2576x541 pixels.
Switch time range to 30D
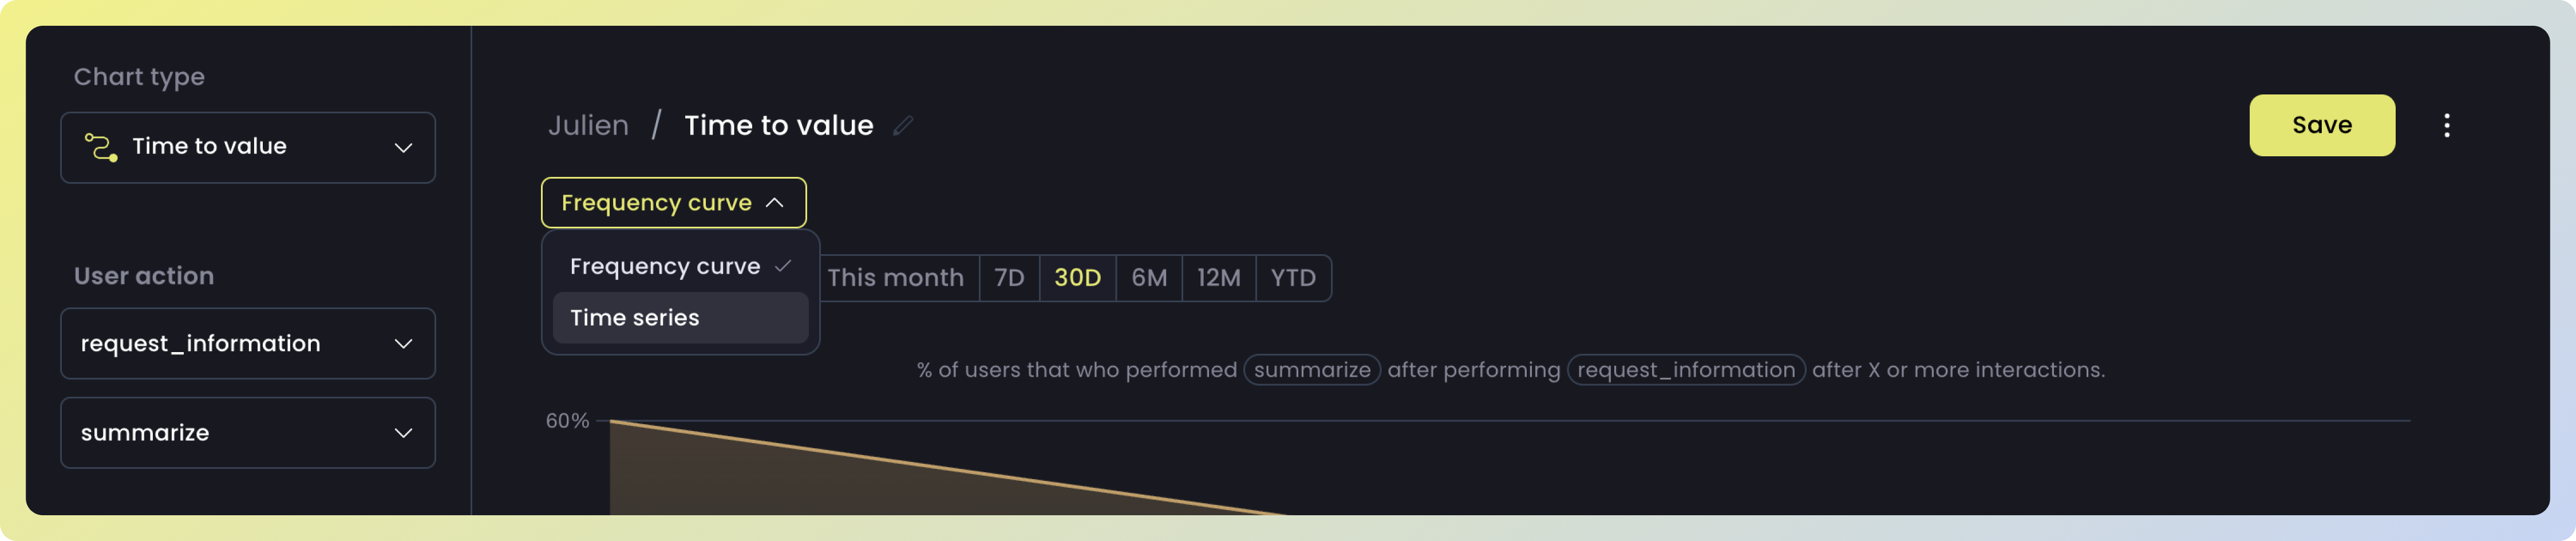tap(1077, 278)
